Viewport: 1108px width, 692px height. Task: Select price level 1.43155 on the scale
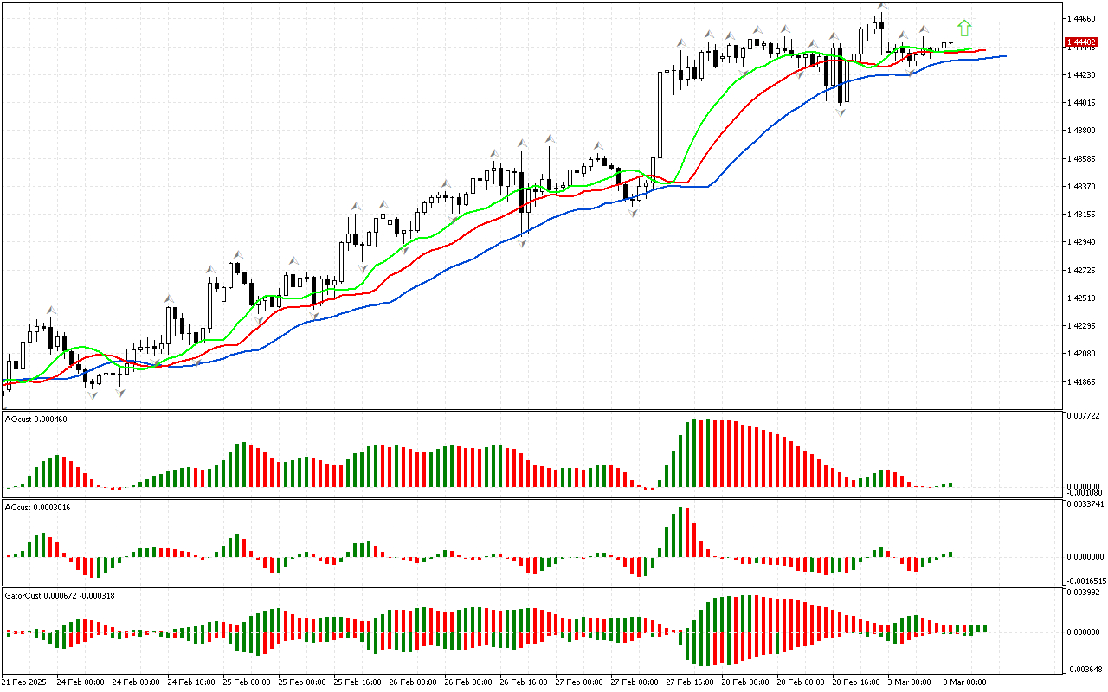click(x=1083, y=215)
